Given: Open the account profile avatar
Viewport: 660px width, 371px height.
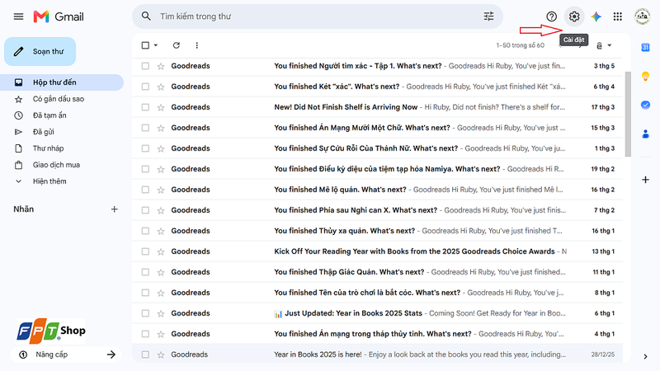Looking at the screenshot, I should [643, 16].
